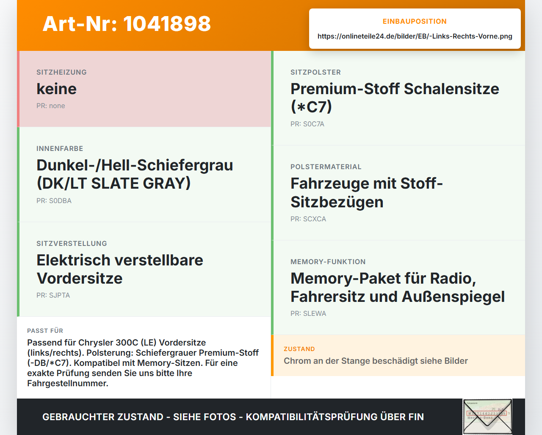Click the POLSTERMATERIAL label
This screenshot has height=435, width=542.
(326, 167)
